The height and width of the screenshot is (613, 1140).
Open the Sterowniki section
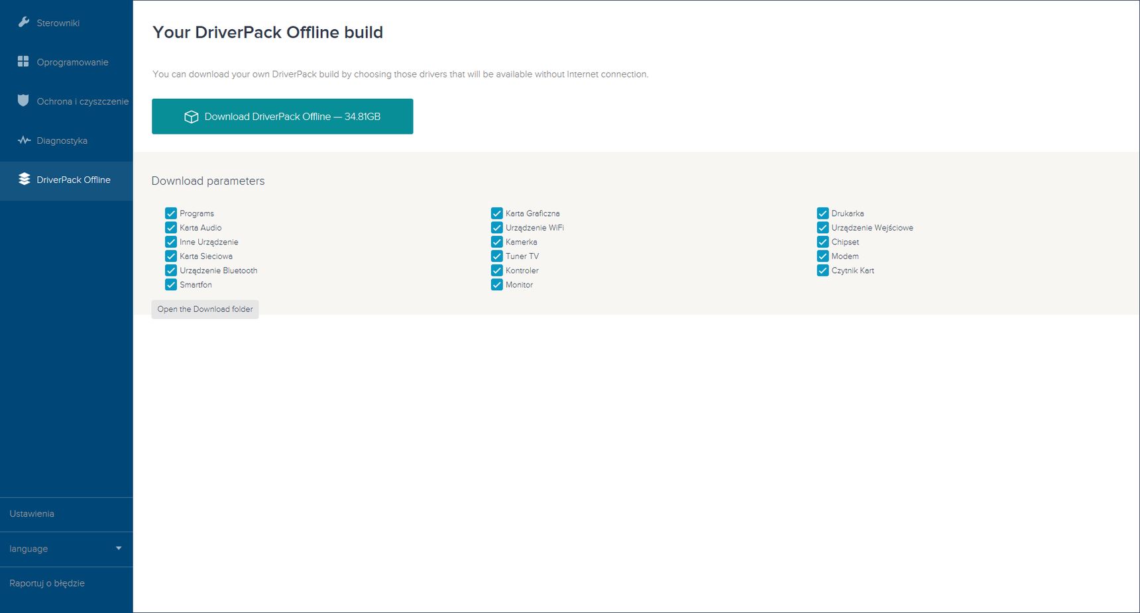[66, 23]
